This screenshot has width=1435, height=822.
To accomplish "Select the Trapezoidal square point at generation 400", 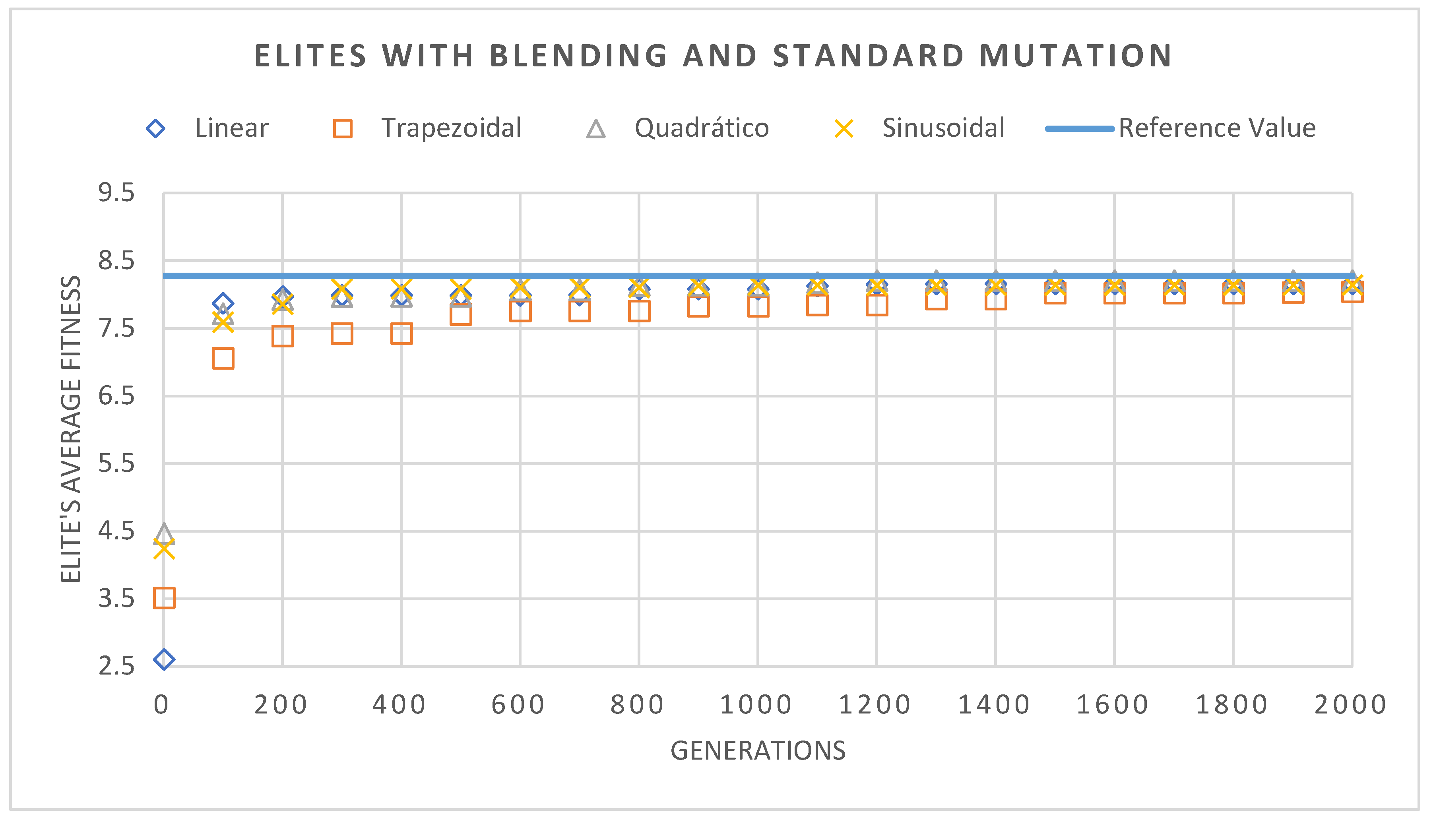I will coord(401,333).
